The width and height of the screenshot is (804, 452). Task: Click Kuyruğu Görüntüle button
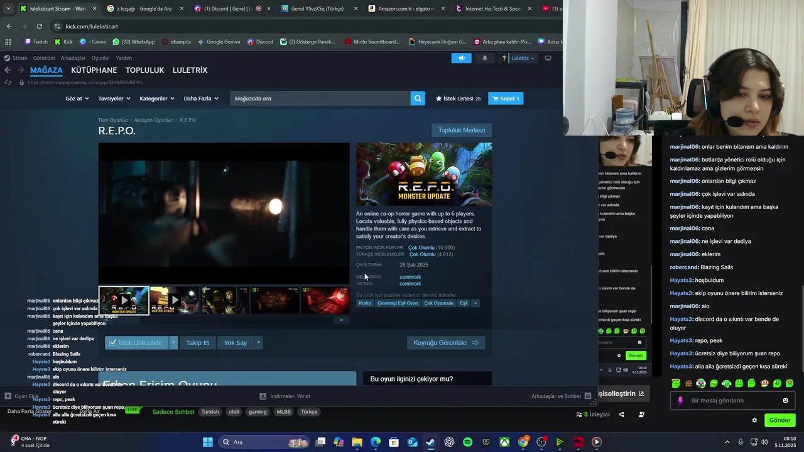[446, 343]
